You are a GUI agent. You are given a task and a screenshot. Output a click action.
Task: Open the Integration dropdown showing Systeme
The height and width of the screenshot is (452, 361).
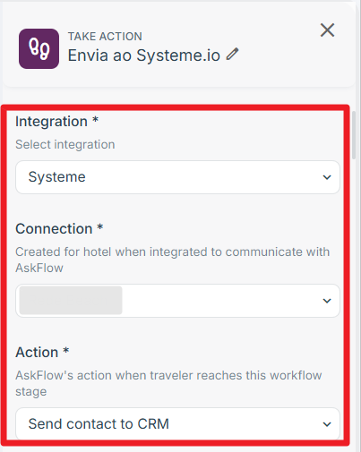pos(177,177)
